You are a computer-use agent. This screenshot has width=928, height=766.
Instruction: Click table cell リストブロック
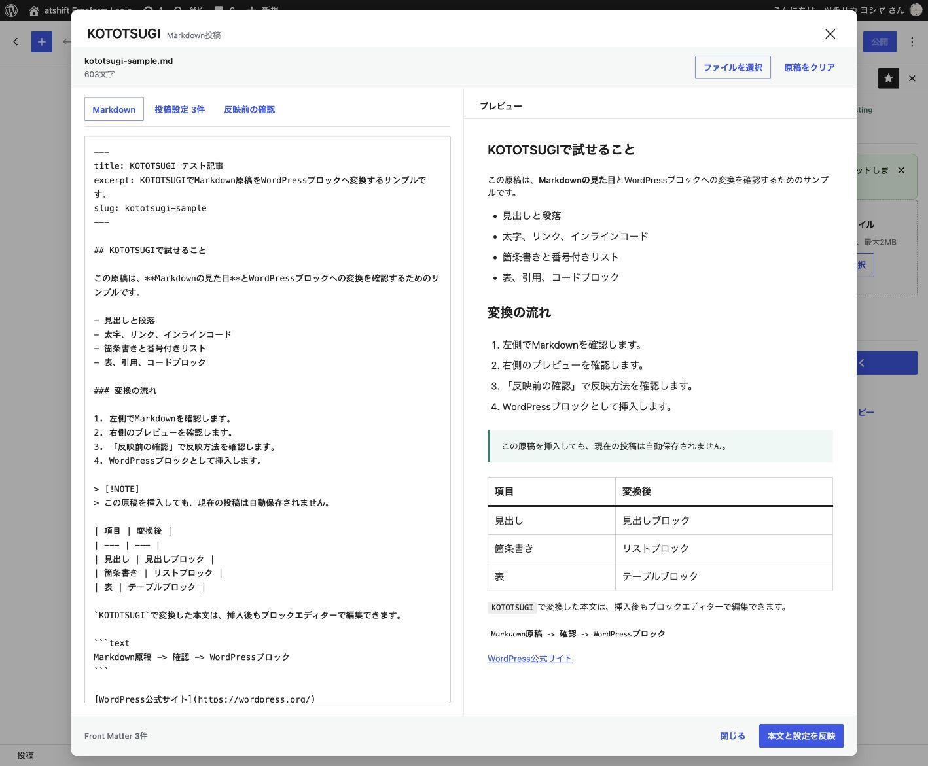click(x=724, y=549)
